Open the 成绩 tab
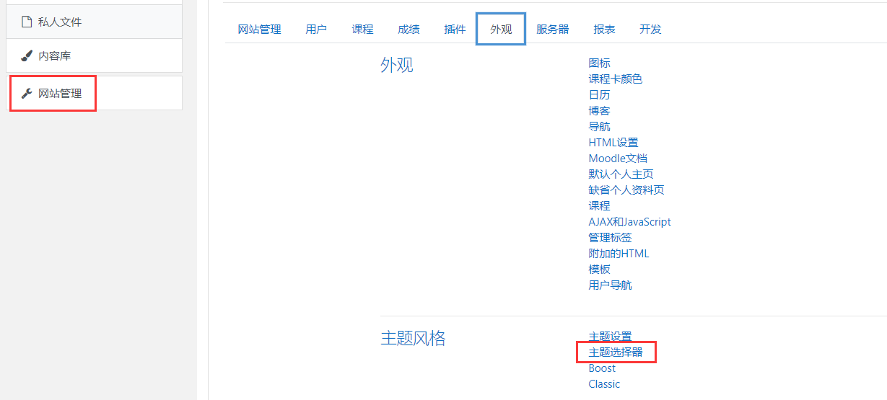887x400 pixels. click(x=408, y=30)
